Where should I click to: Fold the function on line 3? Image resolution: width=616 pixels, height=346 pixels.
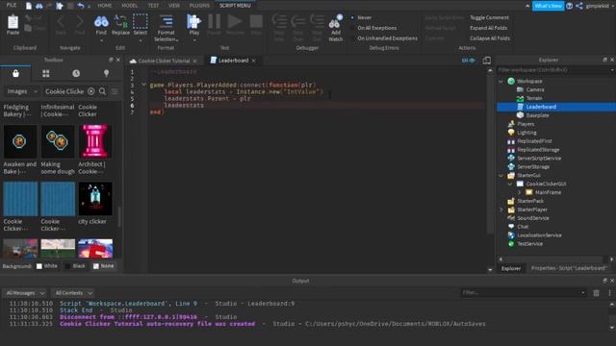point(143,85)
